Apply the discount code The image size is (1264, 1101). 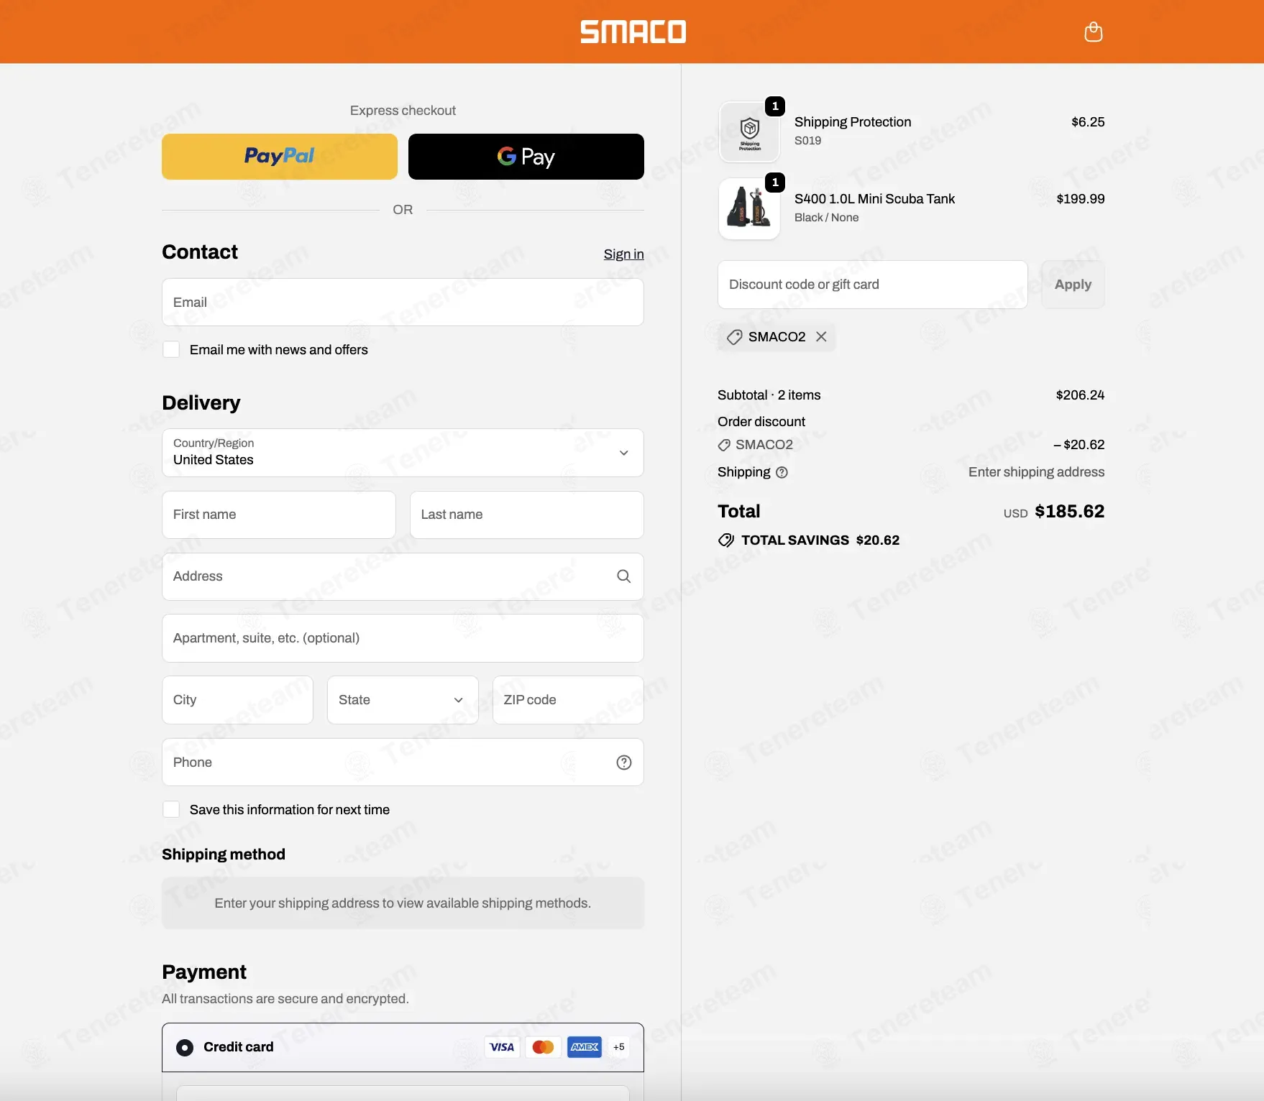coord(1073,285)
